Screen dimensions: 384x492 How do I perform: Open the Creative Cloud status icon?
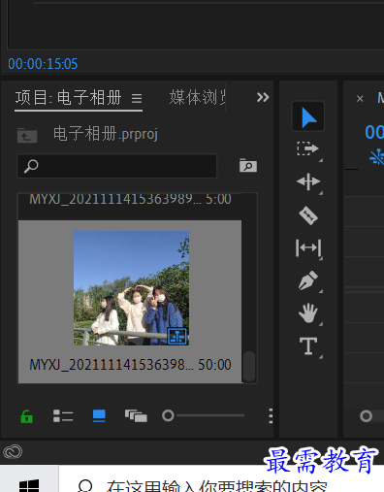(x=13, y=452)
